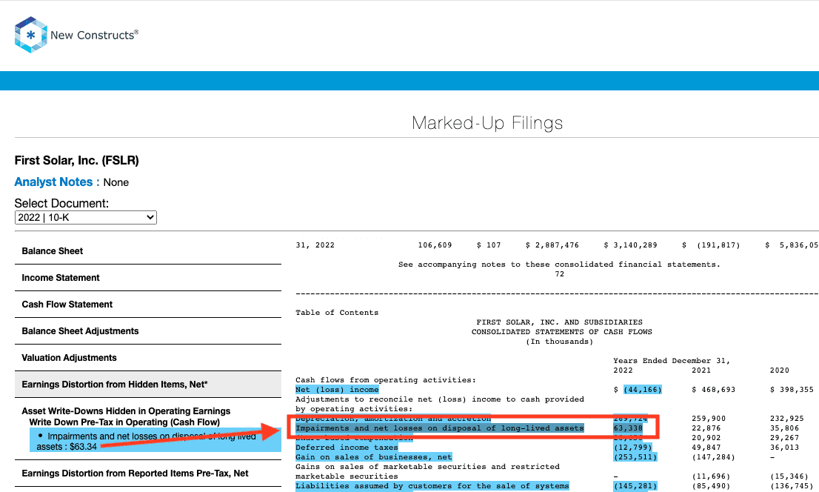The width and height of the screenshot is (819, 492).
Task: Click the Write Down Pre-Tax in Operating (Cash Flow) subheading
Action: [x=124, y=422]
